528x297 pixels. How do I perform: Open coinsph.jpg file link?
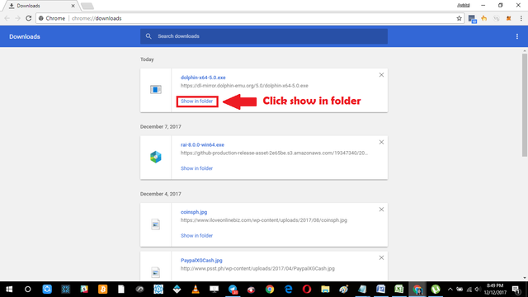point(194,212)
